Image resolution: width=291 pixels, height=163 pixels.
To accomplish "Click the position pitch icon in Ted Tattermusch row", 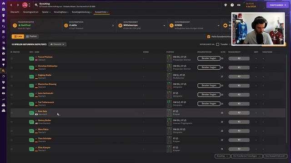I will click(169, 104).
